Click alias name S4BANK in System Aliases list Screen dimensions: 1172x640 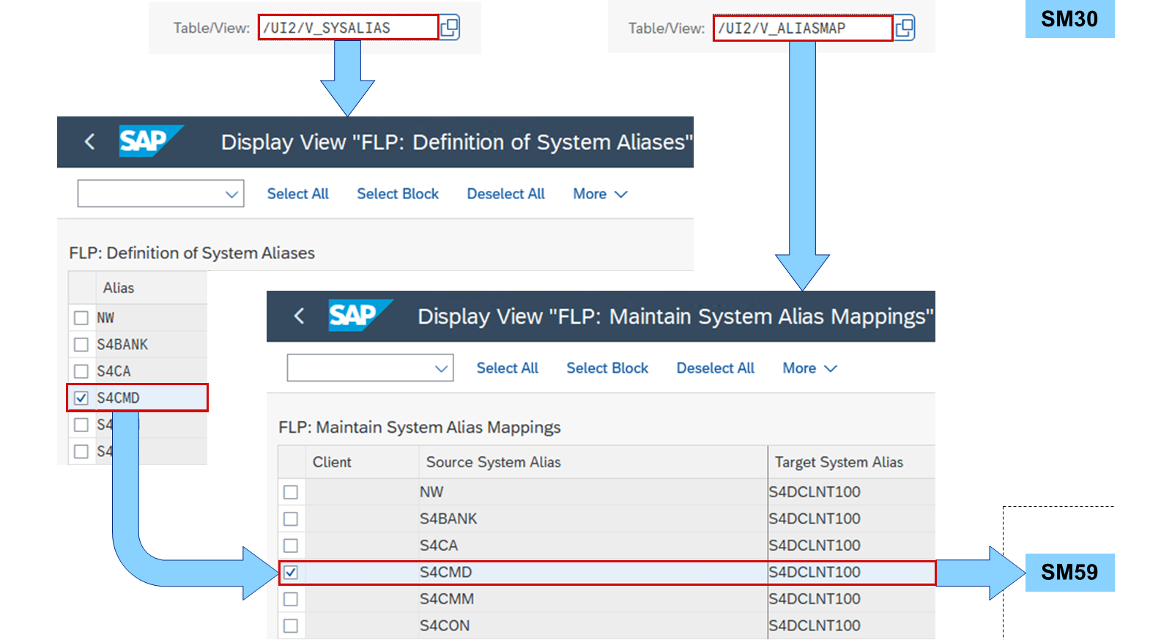pyautogui.click(x=122, y=344)
